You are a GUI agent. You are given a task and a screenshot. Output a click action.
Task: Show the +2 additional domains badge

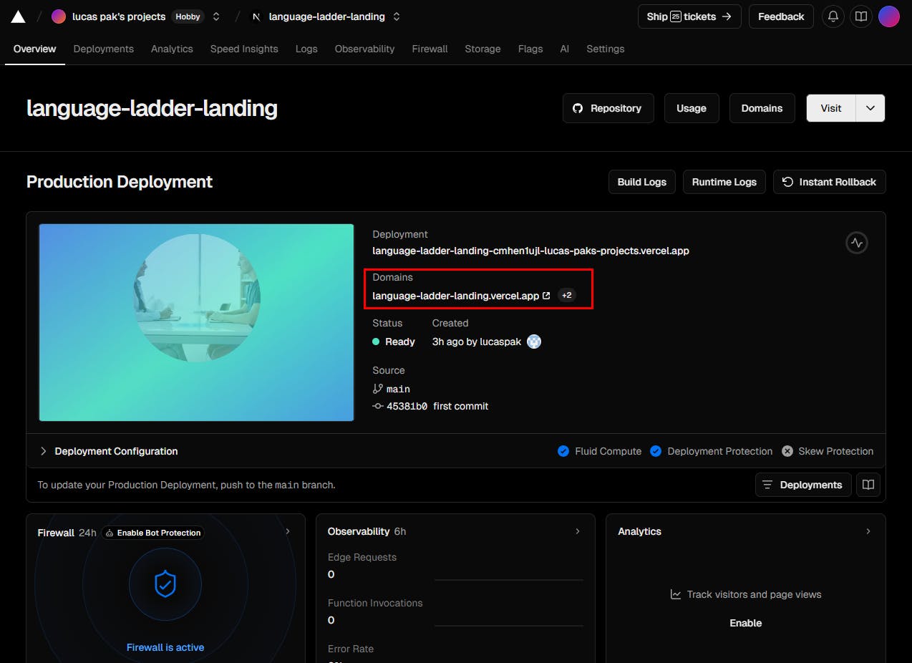[566, 295]
